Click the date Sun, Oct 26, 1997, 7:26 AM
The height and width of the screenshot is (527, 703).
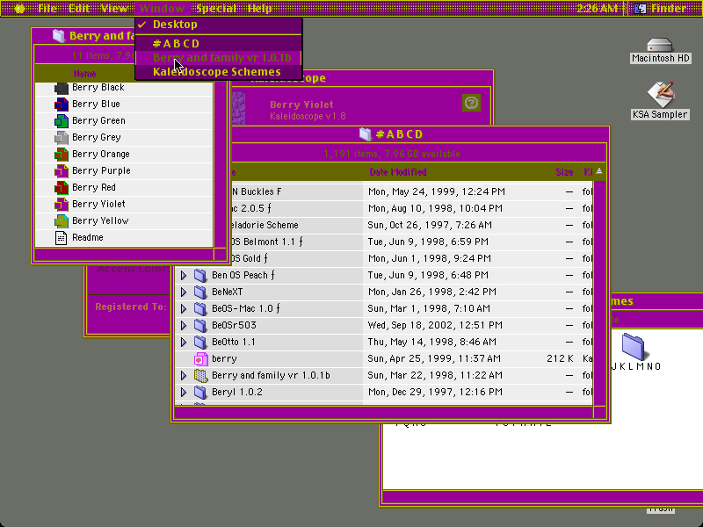[x=430, y=225]
